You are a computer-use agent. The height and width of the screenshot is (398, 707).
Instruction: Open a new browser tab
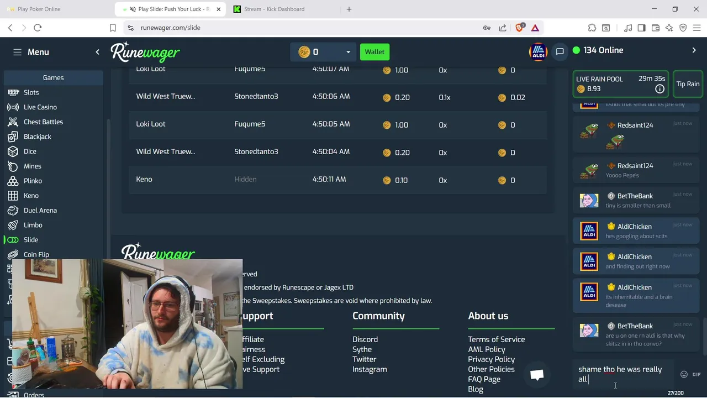[x=349, y=9]
